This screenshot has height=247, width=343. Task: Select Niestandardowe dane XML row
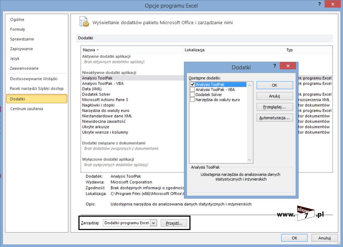tap(133, 116)
